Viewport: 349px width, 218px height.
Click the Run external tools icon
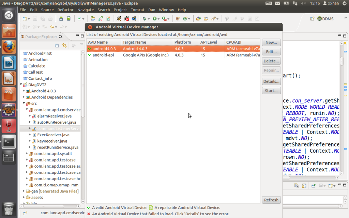164,19
